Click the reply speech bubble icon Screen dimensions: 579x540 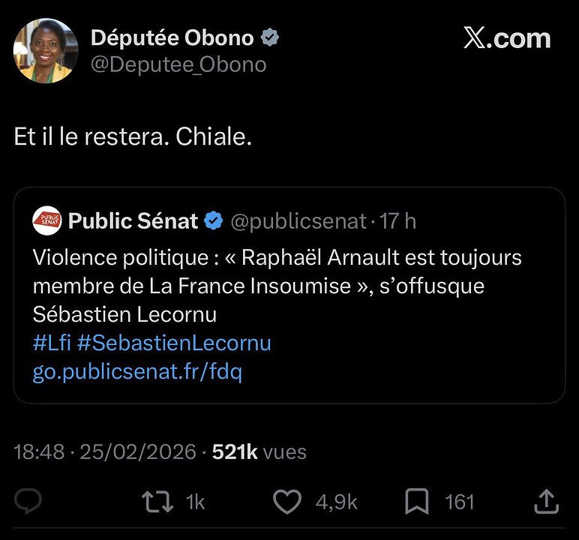click(x=28, y=501)
